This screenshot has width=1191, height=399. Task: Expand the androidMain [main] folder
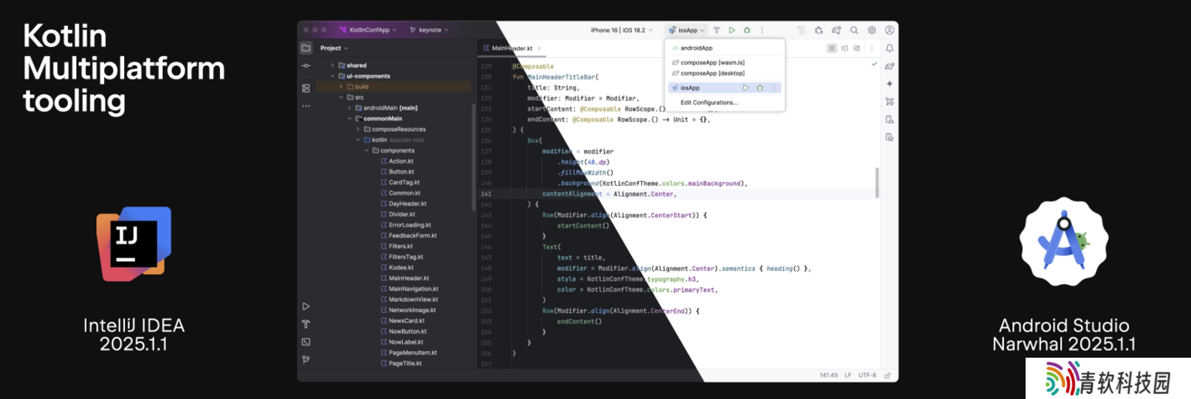pos(349,107)
